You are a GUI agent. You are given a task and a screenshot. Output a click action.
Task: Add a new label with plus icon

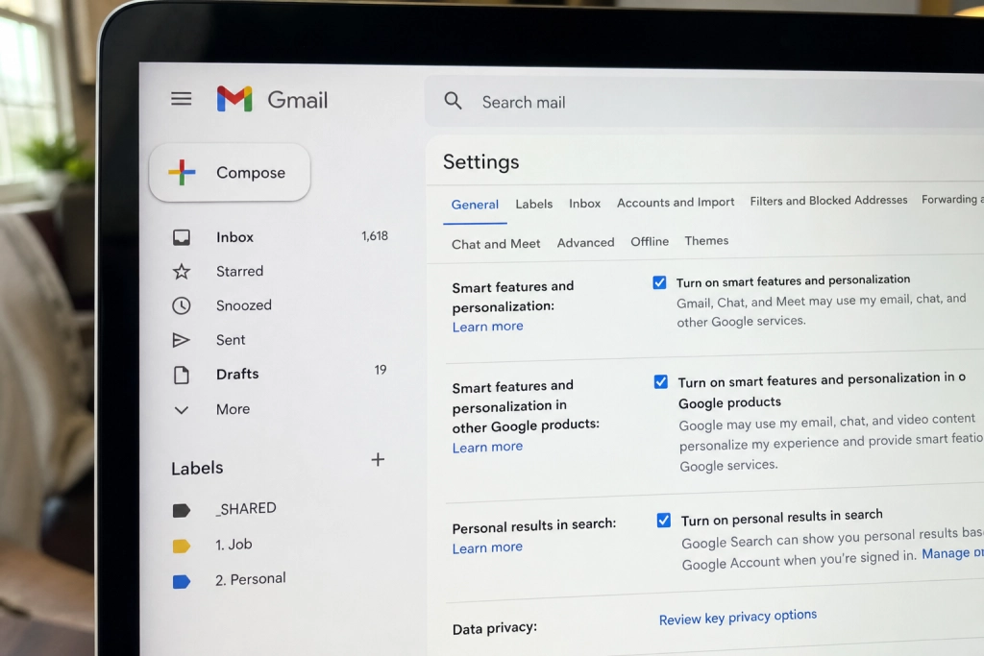point(378,460)
